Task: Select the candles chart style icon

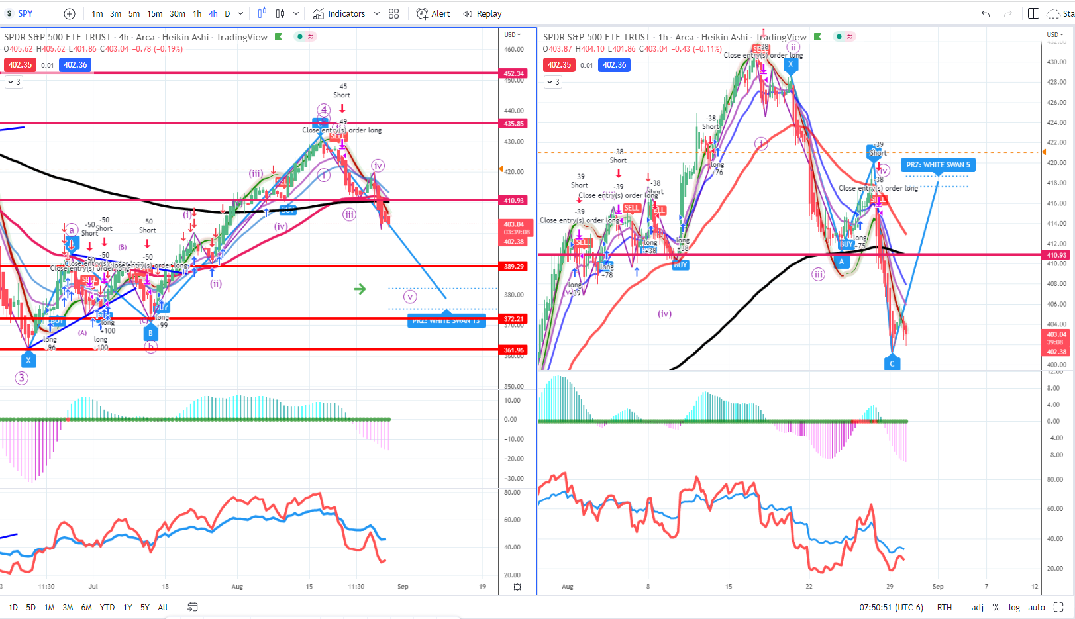Action: click(280, 13)
